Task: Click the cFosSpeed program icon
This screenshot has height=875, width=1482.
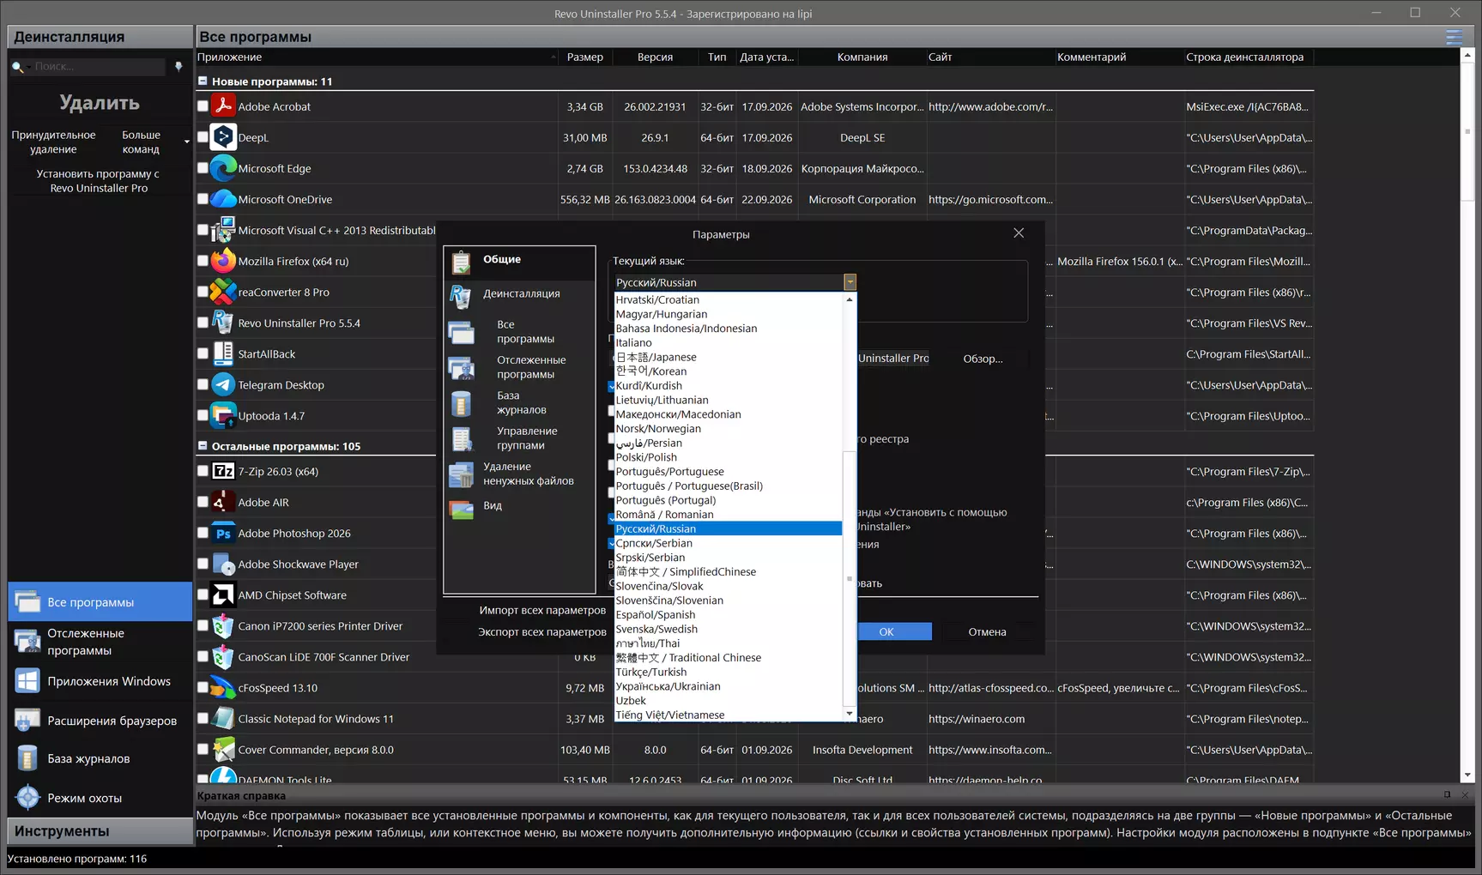Action: tap(223, 687)
